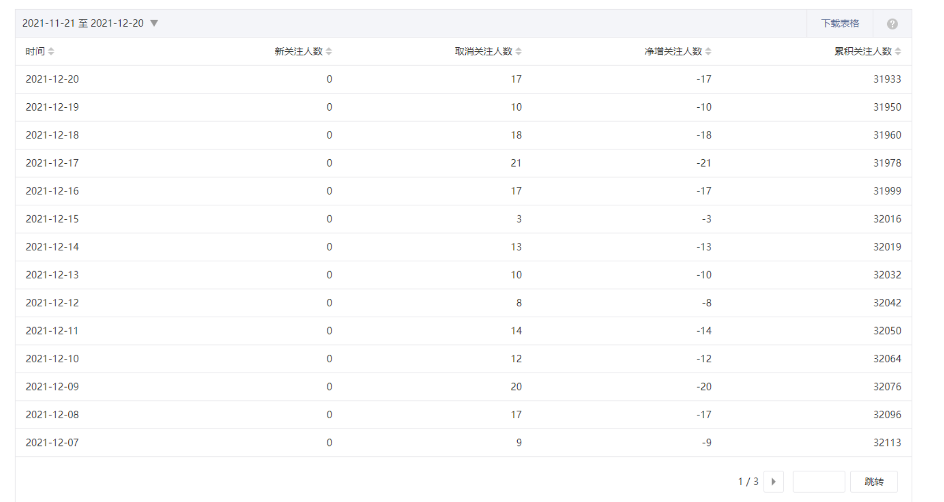Click unfollow count 21 on 2021-12-17
Viewport: 944px width, 502px height.
pyautogui.click(x=516, y=163)
